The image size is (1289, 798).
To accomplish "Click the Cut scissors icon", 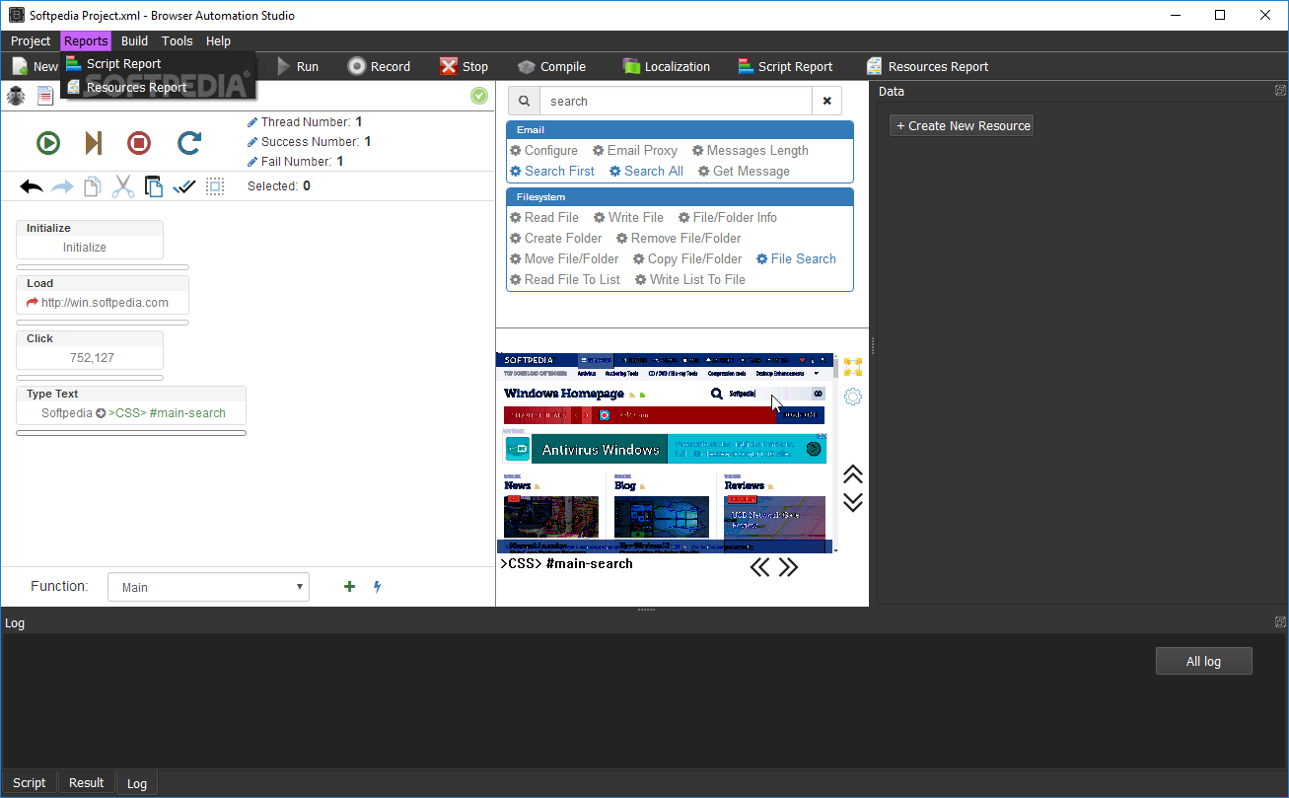I will tap(122, 186).
